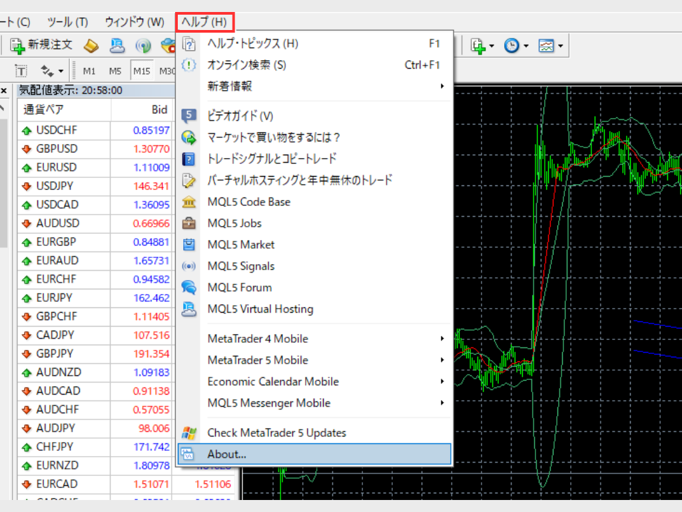Click Check MetaTrader 5 Updates
The image size is (682, 512).
(314, 433)
